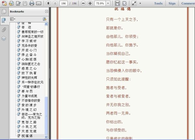Go to bookmark 放下执著
The height and width of the screenshot is (140, 195).
coord(29,73)
